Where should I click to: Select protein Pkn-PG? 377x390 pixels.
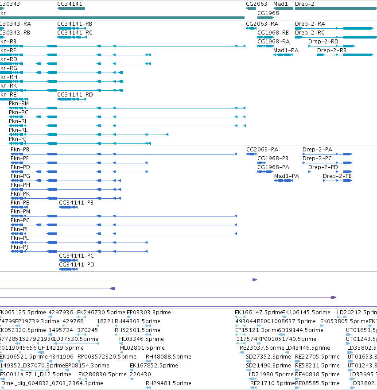20,176
